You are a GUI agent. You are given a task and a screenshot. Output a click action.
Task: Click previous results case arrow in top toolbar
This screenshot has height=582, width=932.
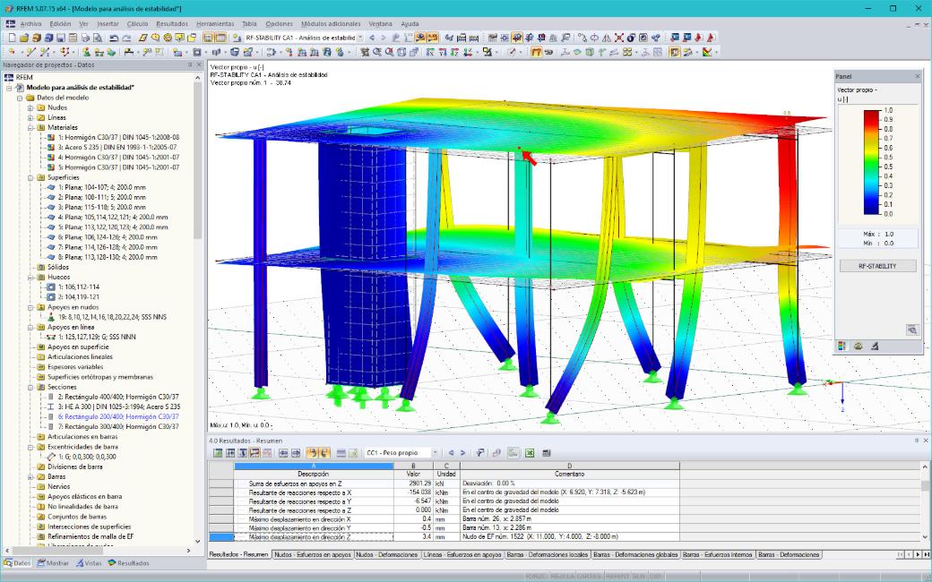tap(372, 38)
